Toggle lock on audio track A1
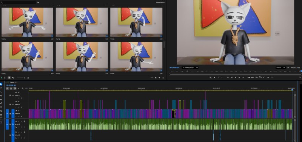The image size is (302, 142). [x=10, y=124]
